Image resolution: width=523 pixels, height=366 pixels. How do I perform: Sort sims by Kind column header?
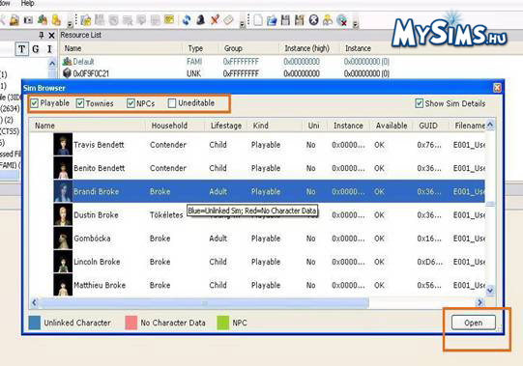tap(276, 126)
